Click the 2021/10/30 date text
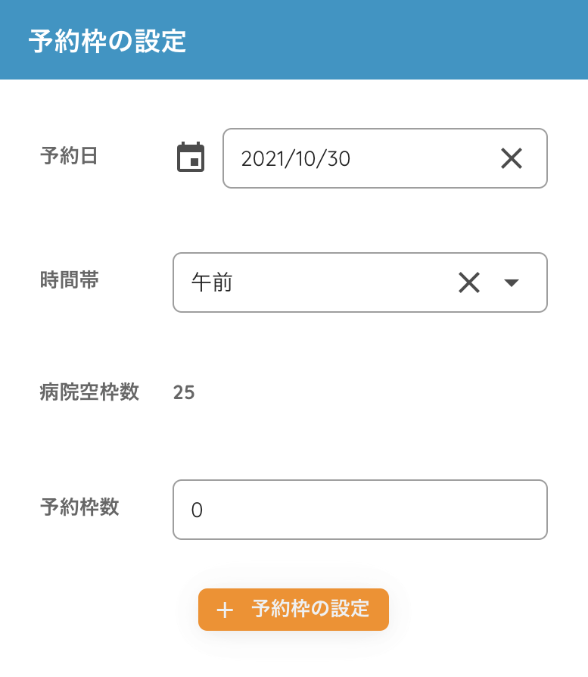 pos(295,159)
